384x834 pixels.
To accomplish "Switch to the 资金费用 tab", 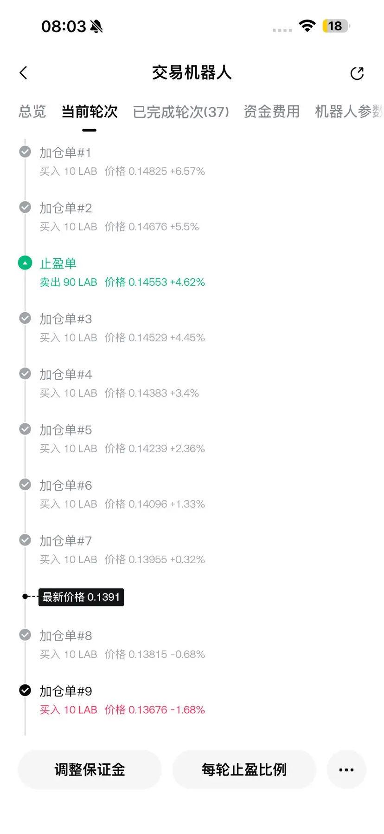I will coord(272,112).
